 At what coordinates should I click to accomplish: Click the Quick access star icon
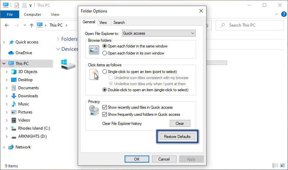[x=11, y=42]
